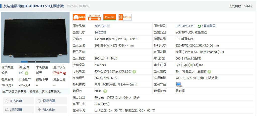
Task: Open the B140XW03 V0 model link
Action: pos(185,26)
